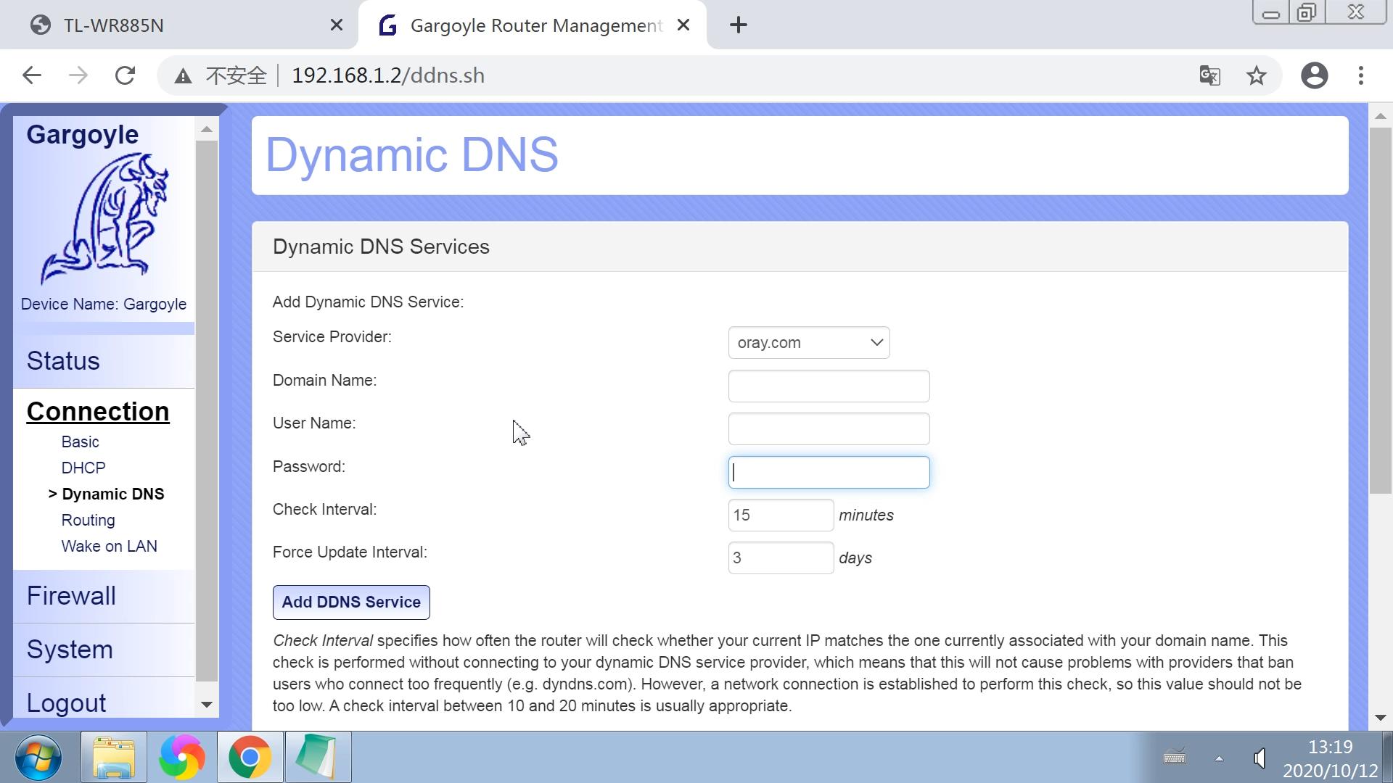Screen dimensions: 1393x783
Task: Click the Logout icon
Action: coord(66,703)
